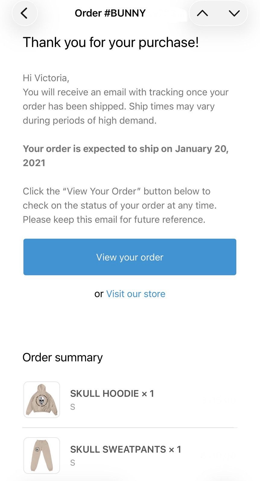Screen dimensions: 260x481
Task: Tap the Order #BUNNY subject title
Action: (x=110, y=13)
